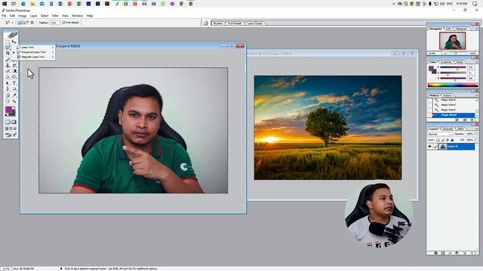The height and width of the screenshot is (271, 483).
Task: Toggle Layer 0 visibility eye
Action: [x=429, y=147]
